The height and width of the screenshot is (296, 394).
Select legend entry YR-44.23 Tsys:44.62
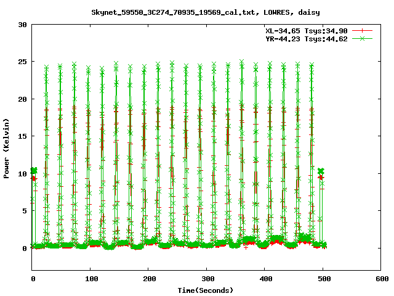[x=307, y=39]
